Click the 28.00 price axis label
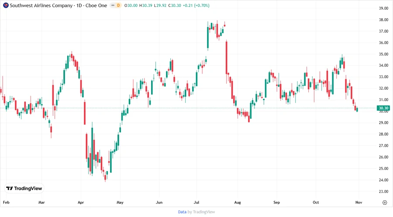The height and width of the screenshot is (217, 393). pos(383,134)
